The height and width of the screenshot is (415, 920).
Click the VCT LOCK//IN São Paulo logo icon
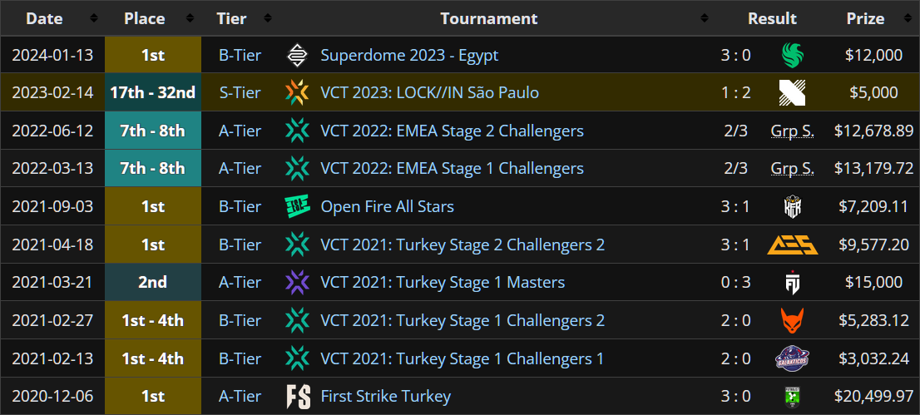point(298,93)
